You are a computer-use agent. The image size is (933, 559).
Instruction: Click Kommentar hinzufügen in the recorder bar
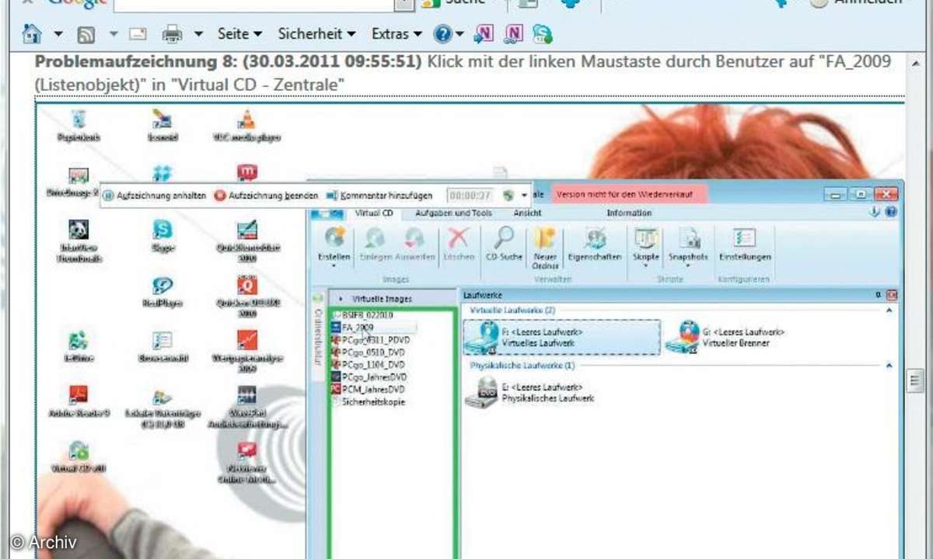click(x=379, y=196)
